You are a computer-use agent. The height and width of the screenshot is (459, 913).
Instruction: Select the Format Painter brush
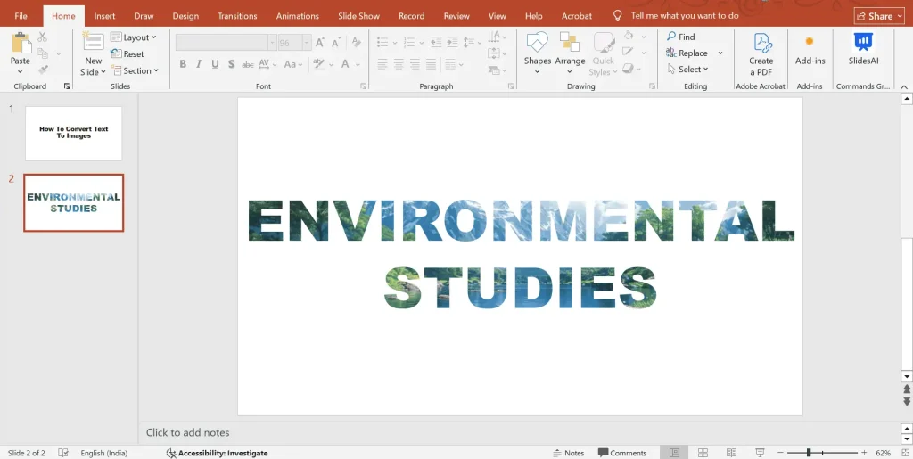(x=42, y=70)
